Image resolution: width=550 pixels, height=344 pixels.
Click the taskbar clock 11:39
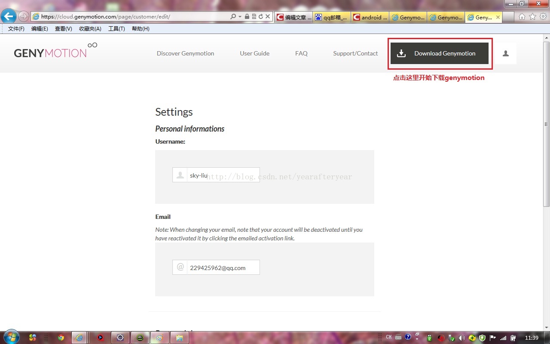point(532,338)
